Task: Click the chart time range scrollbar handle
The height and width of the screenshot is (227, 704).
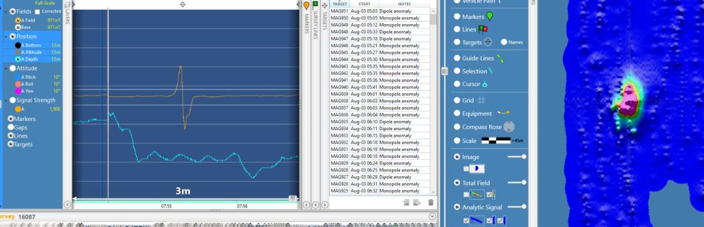Action: click(x=293, y=198)
